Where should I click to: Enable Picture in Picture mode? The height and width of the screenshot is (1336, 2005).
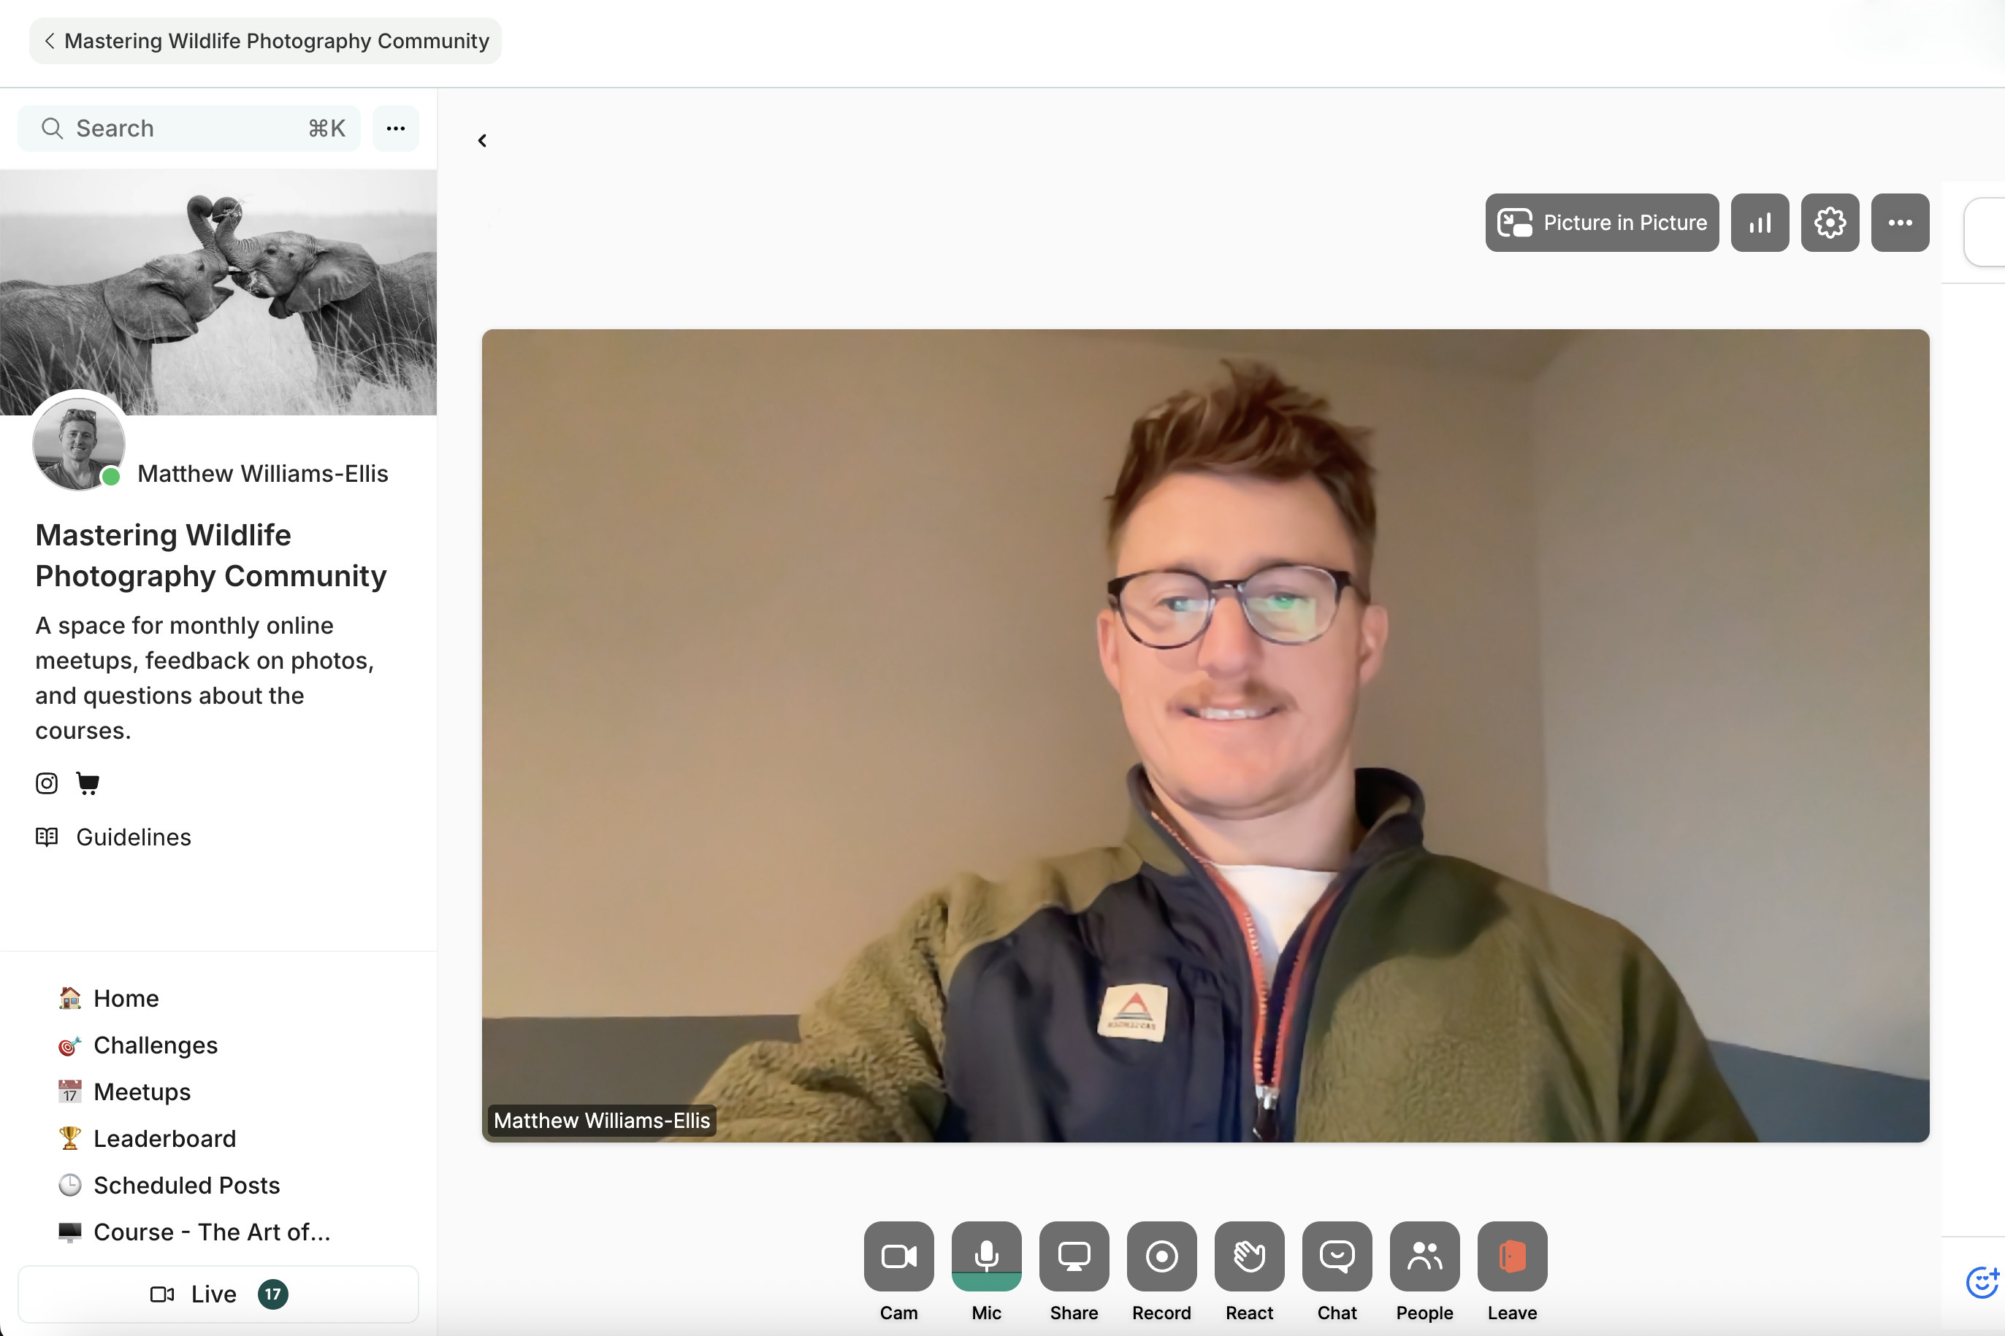tap(1602, 223)
